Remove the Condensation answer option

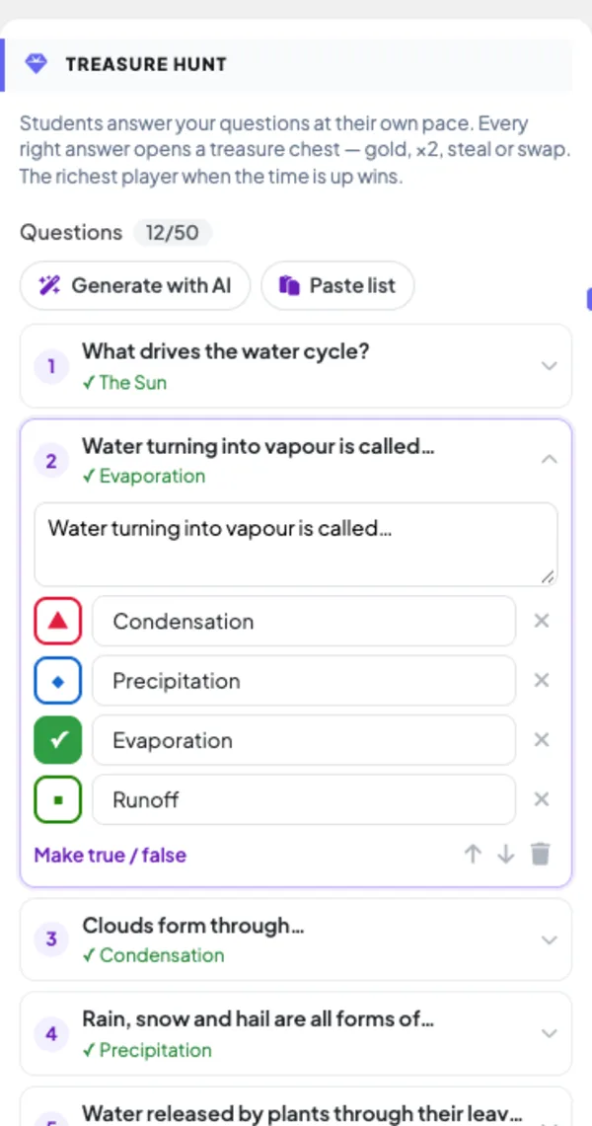point(542,621)
